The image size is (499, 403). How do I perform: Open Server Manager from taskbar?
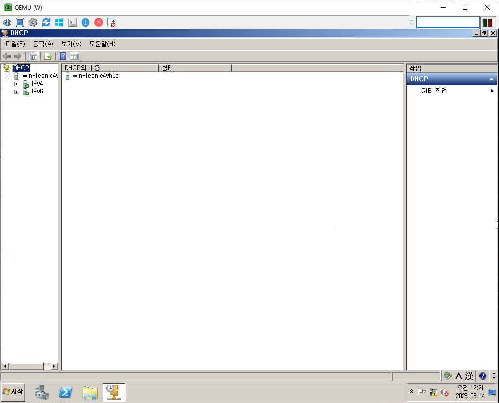pyautogui.click(x=42, y=392)
